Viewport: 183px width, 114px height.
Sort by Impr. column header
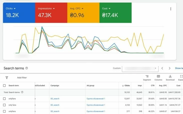pos(140,86)
